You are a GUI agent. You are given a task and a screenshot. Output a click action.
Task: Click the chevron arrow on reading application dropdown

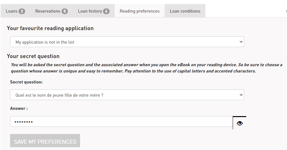coord(241,42)
